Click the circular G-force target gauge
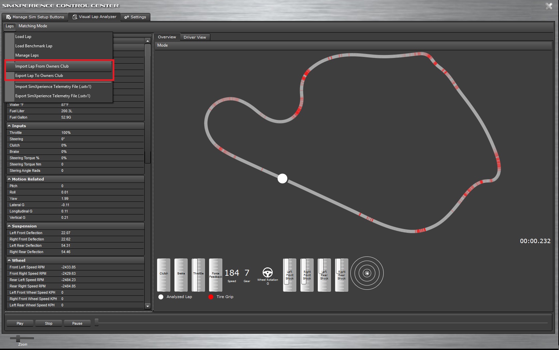Viewport: 559px width, 350px height. pyautogui.click(x=367, y=273)
